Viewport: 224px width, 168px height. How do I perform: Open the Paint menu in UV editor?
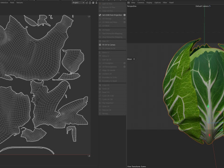12,3
